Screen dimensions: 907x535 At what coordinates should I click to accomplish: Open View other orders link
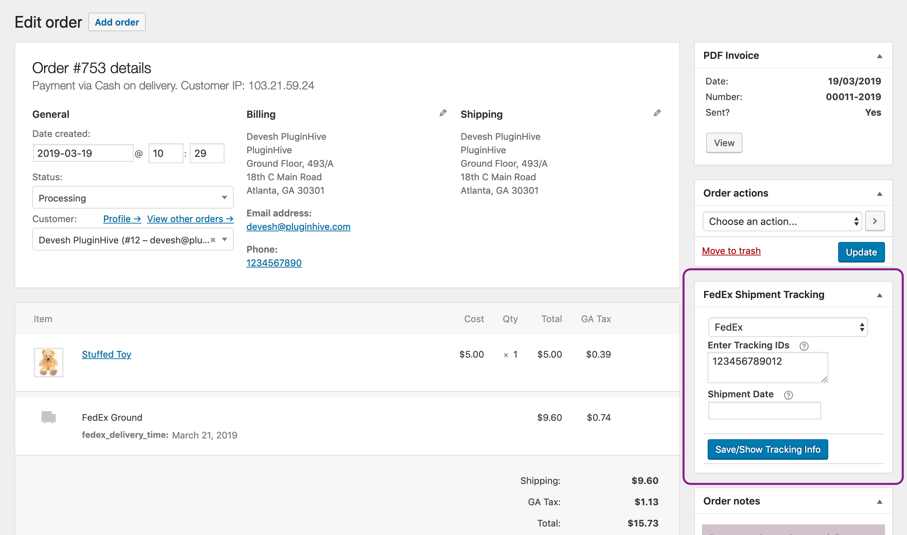(x=190, y=219)
